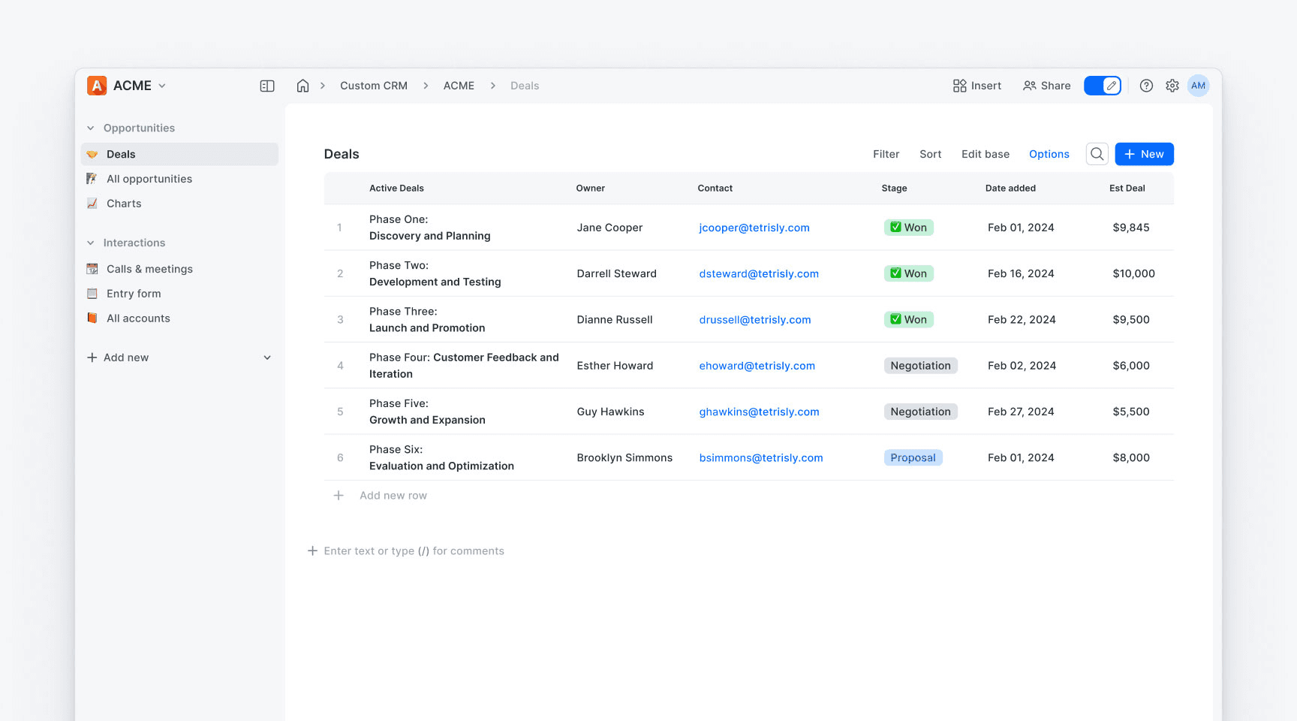Image resolution: width=1297 pixels, height=721 pixels.
Task: Click the Won tag for Darrell Steward
Action: tap(908, 273)
